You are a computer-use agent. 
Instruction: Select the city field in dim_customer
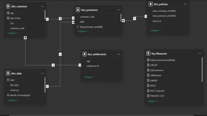coord(12,23)
